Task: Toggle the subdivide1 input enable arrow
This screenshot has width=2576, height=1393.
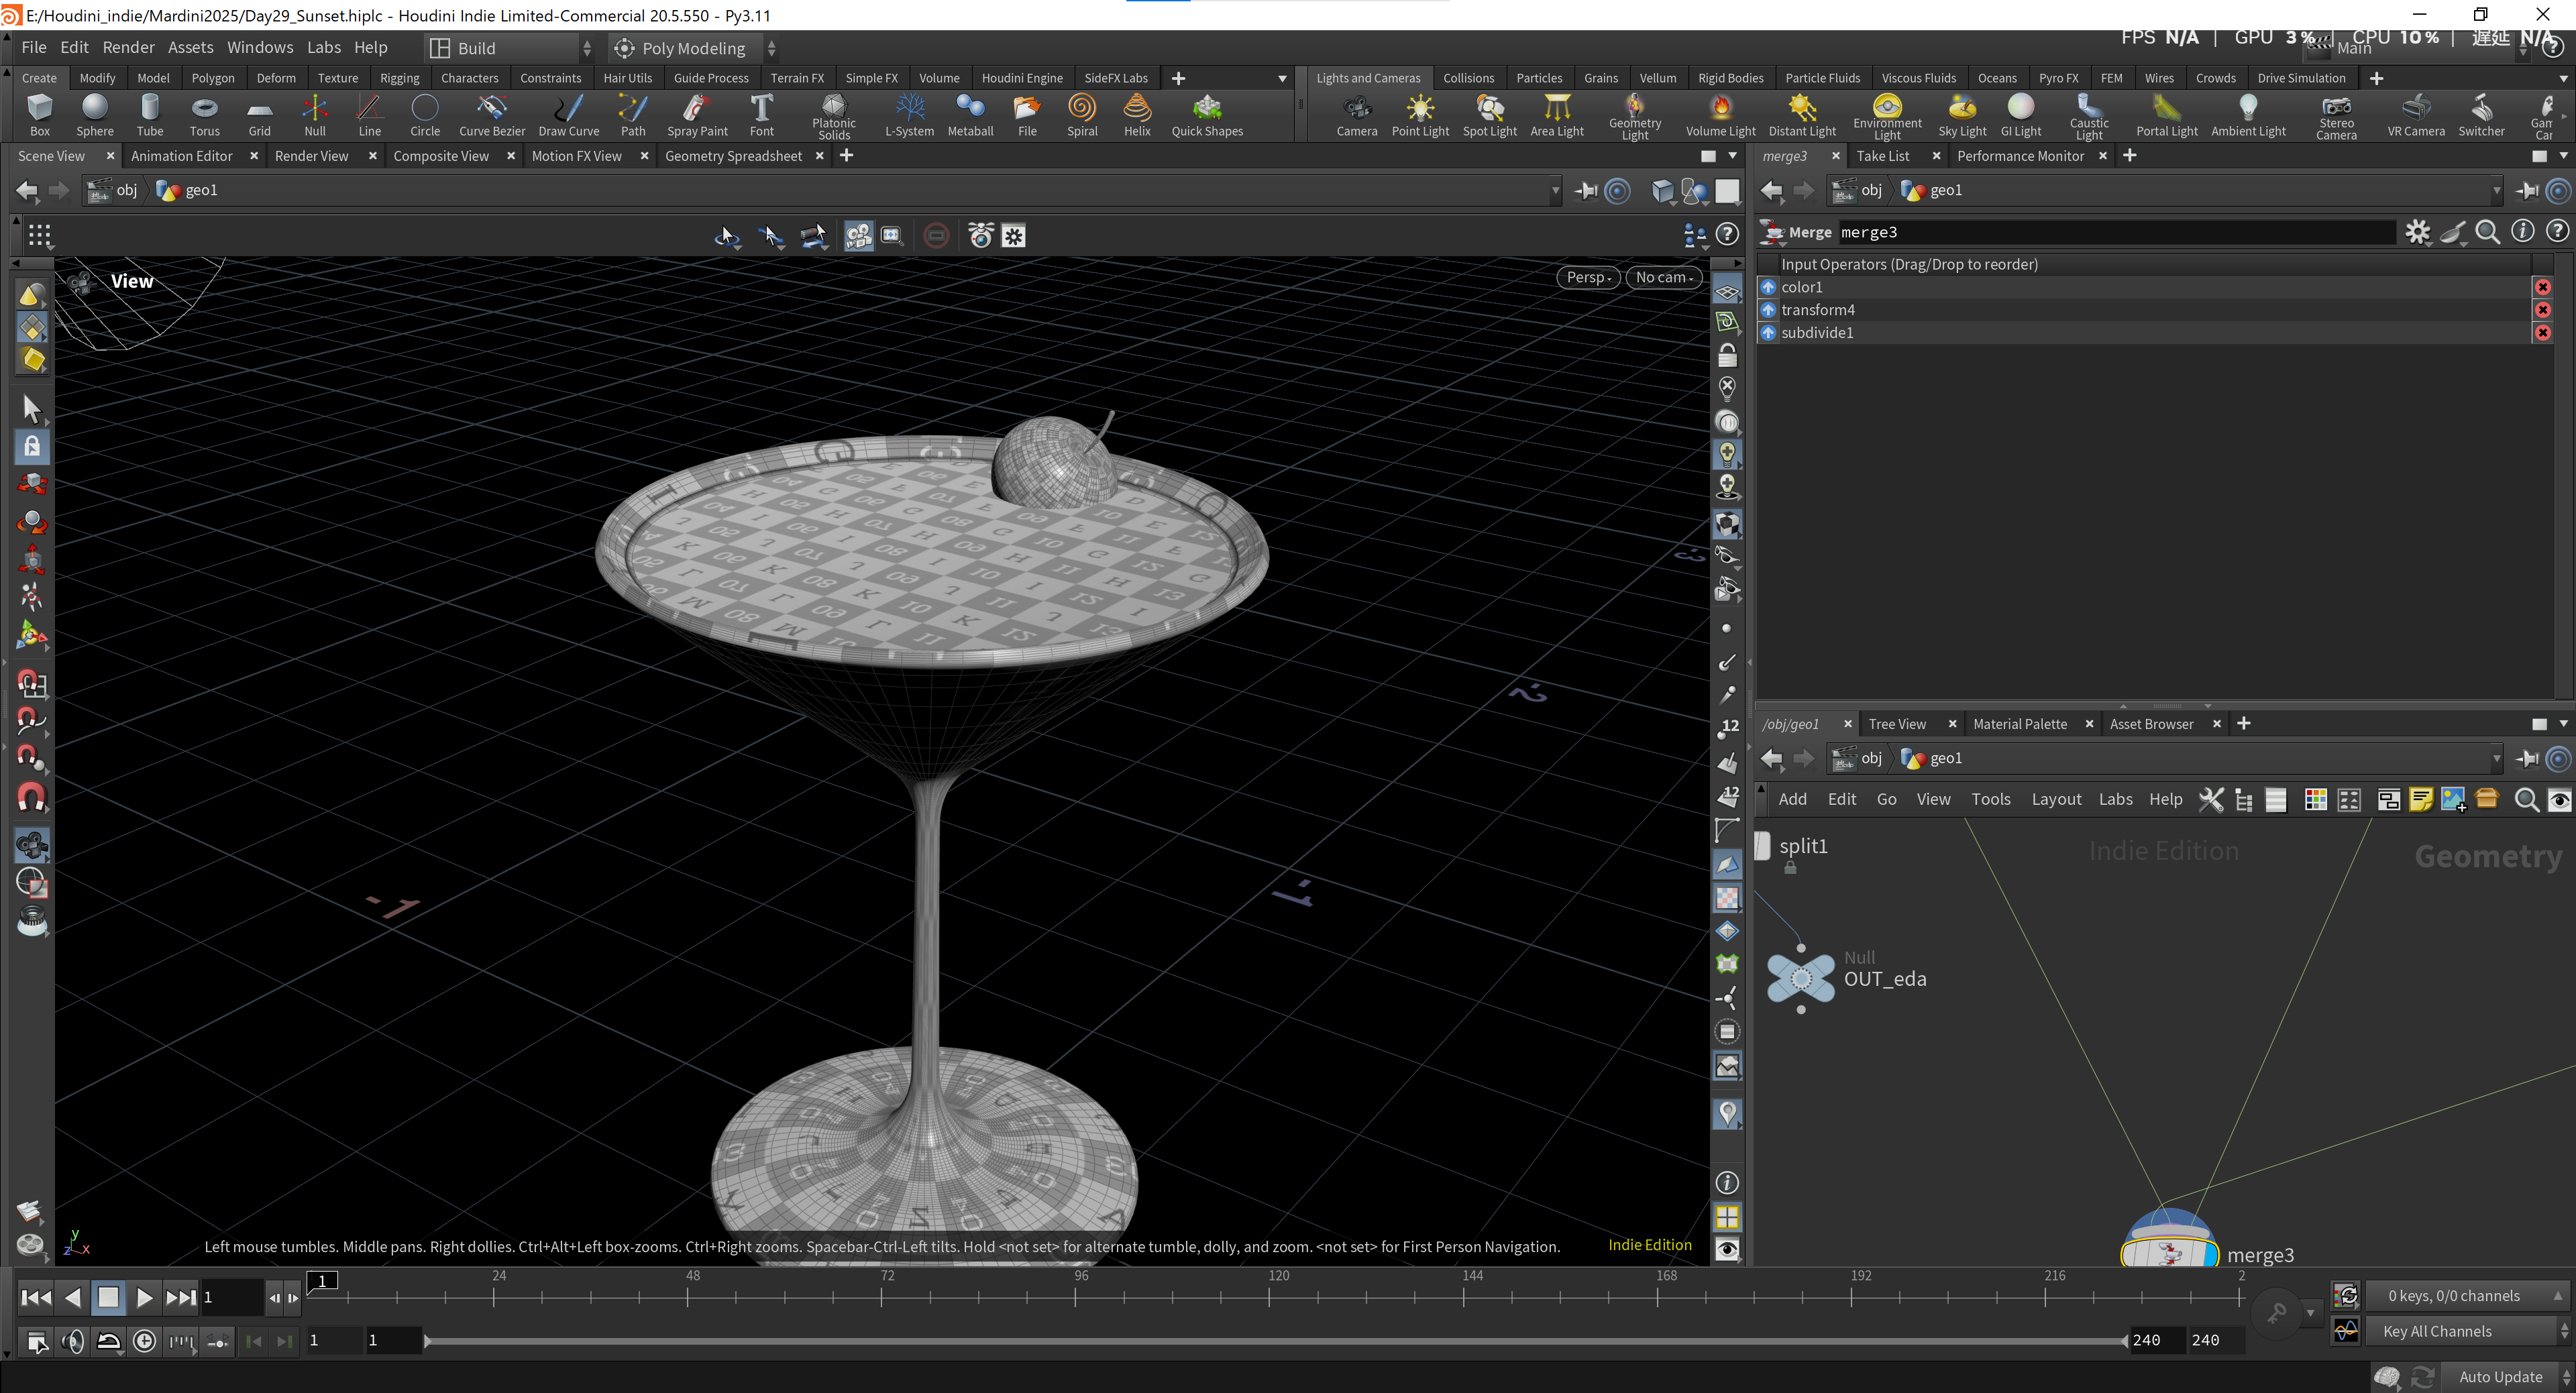Action: (x=1768, y=333)
